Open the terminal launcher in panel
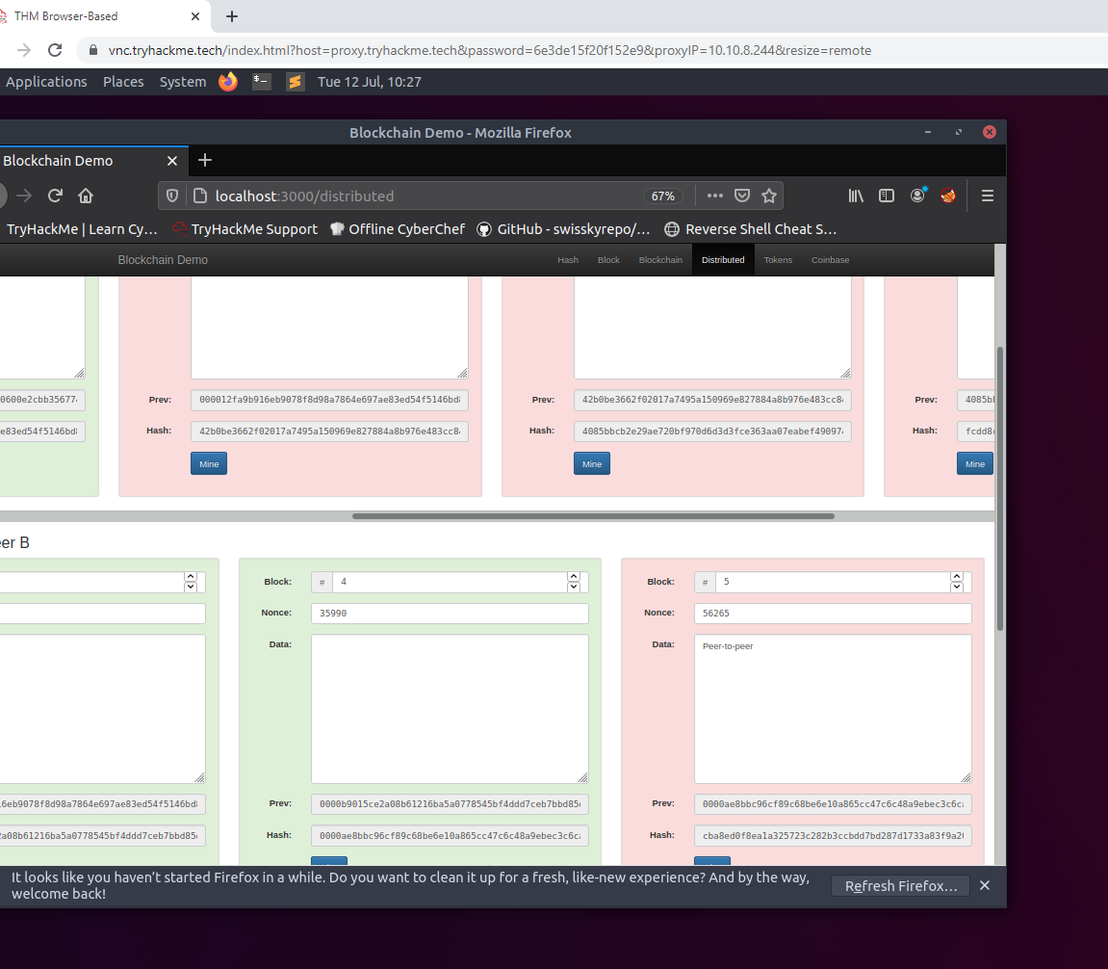The height and width of the screenshot is (969, 1108). (x=262, y=82)
